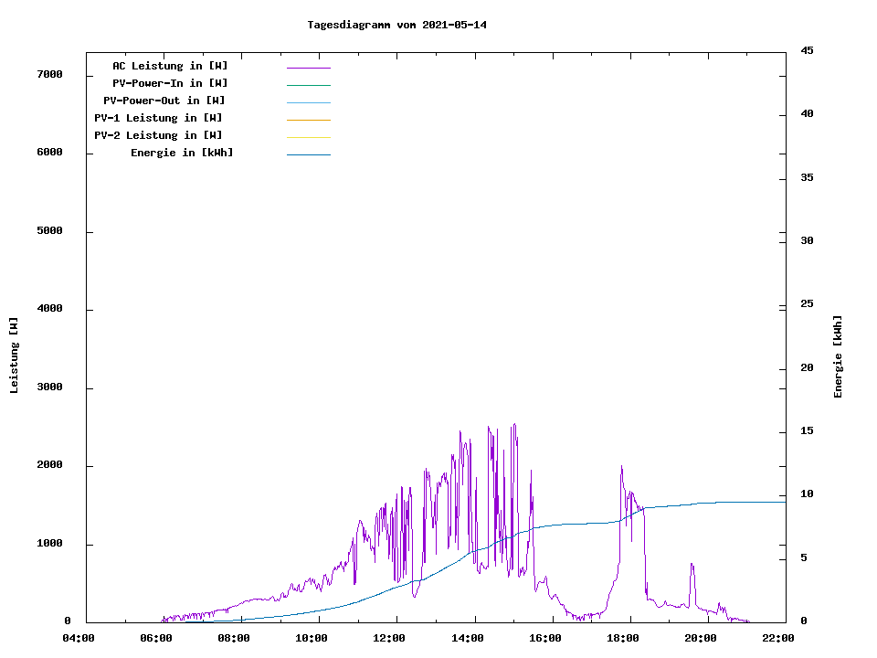Click the 22:00 label at the axis end
The image size is (877, 658).
[778, 638]
